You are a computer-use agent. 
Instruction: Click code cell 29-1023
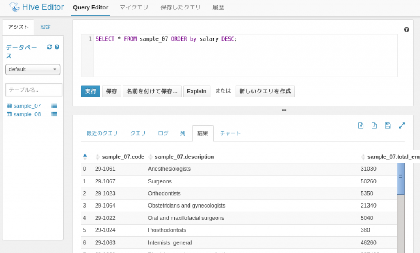(105, 193)
